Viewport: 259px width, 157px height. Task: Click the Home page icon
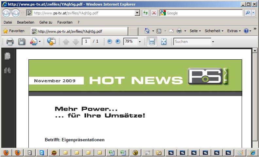click(x=147, y=31)
